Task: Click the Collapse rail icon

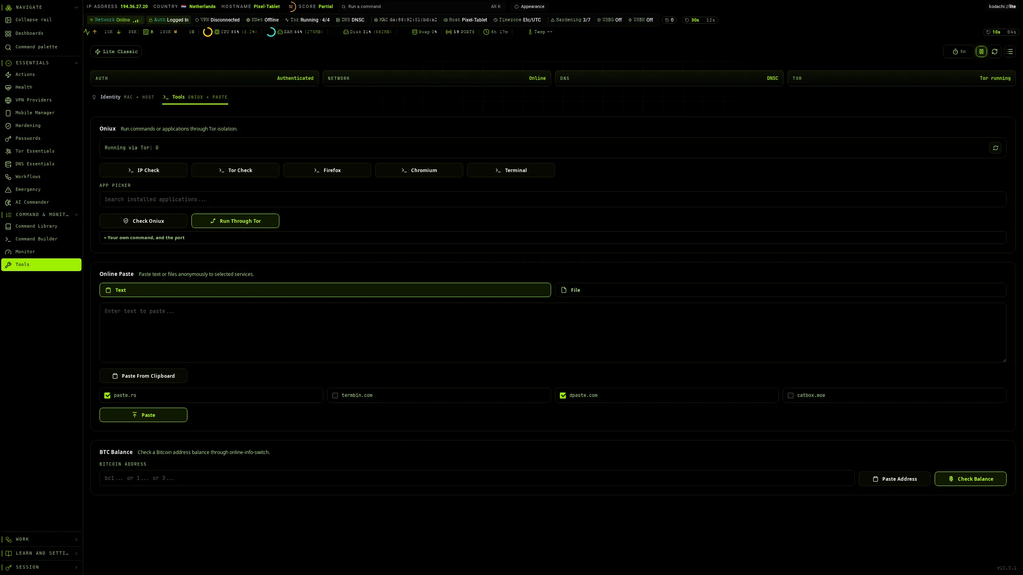Action: click(8, 20)
